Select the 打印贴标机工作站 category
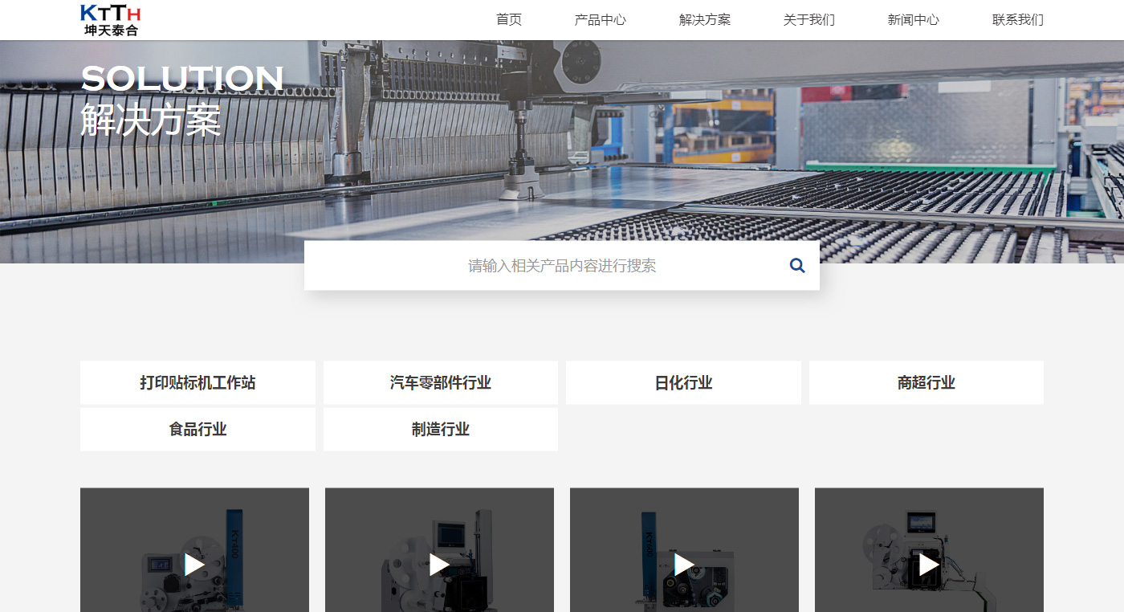1124x612 pixels. click(x=198, y=383)
